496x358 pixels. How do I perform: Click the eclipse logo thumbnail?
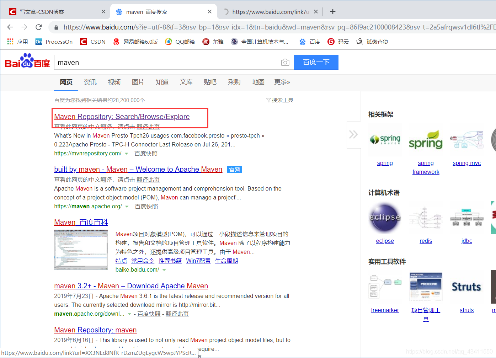pos(385,218)
